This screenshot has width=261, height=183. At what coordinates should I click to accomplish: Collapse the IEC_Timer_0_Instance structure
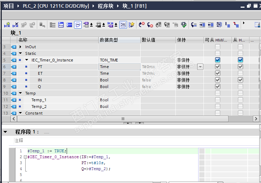(27, 60)
